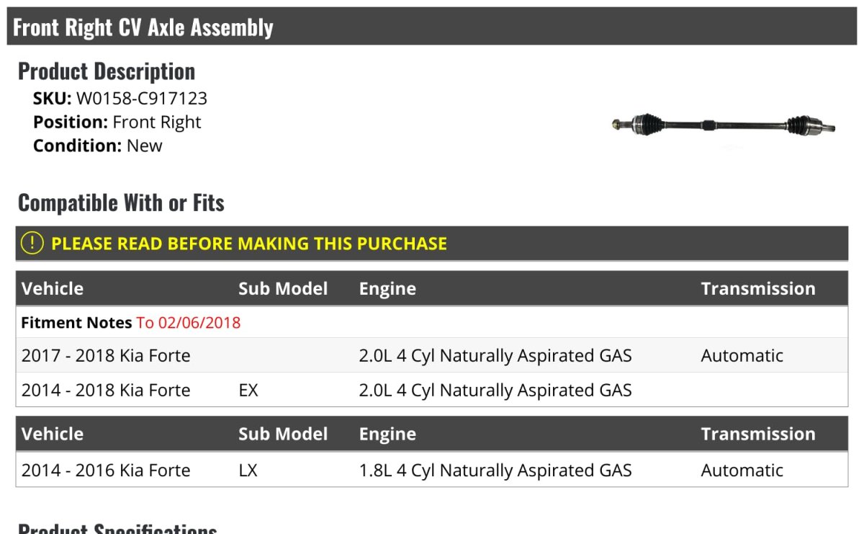Click the yellow warning exclamation icon
Image resolution: width=864 pixels, height=534 pixels.
point(32,244)
